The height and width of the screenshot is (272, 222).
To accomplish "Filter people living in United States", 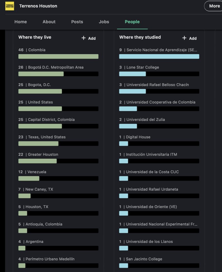I will 58,109.
